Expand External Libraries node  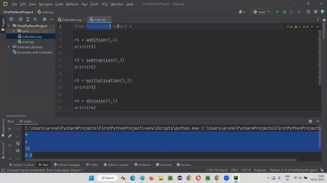[x=9, y=47]
